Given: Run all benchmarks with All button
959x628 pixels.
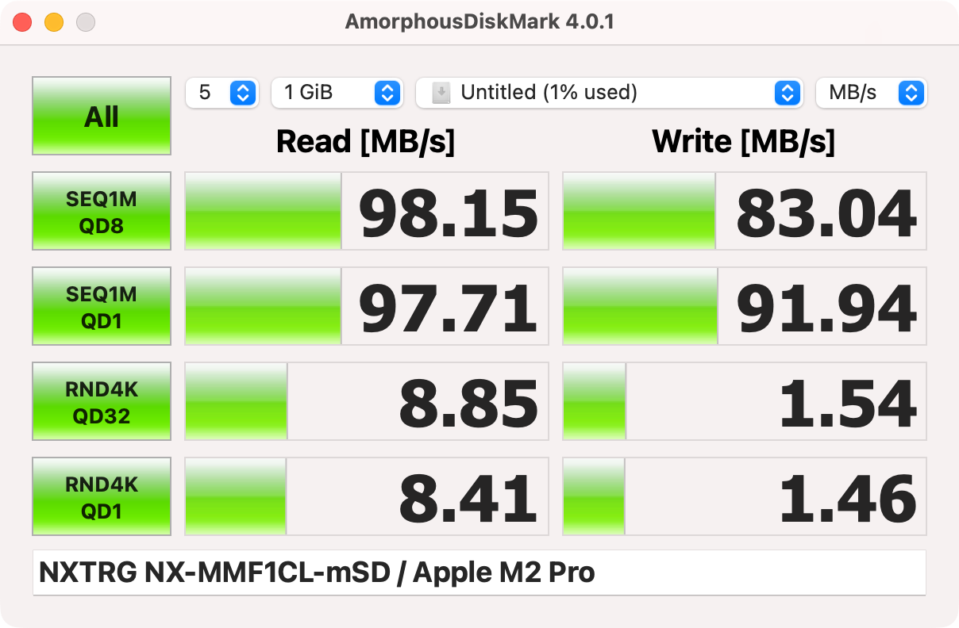Looking at the screenshot, I should 102,116.
